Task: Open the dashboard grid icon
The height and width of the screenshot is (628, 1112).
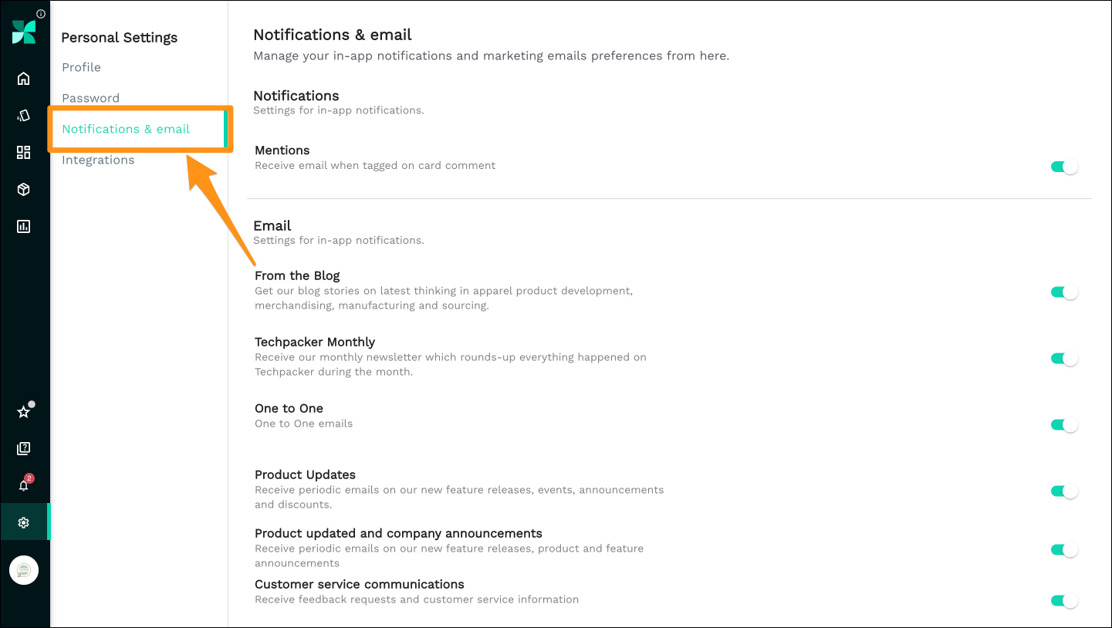Action: [x=24, y=152]
